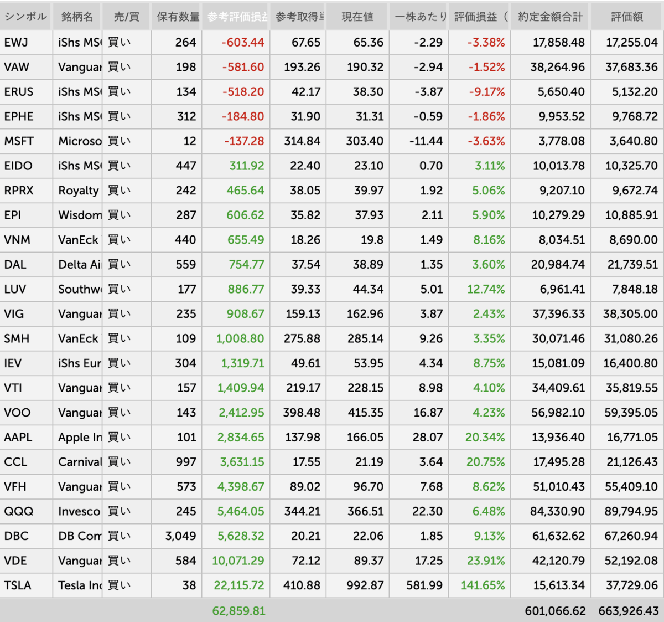Click the total valuation 663,926.43
The width and height of the screenshot is (664, 622).
(629, 611)
